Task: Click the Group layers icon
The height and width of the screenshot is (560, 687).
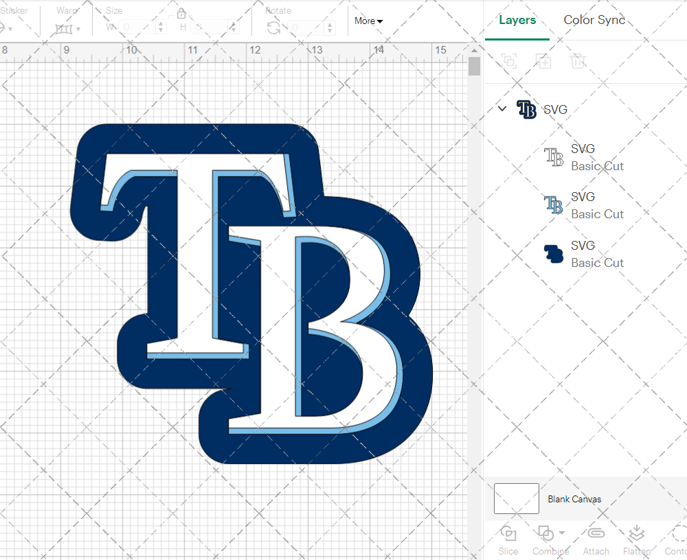Action: click(x=509, y=62)
